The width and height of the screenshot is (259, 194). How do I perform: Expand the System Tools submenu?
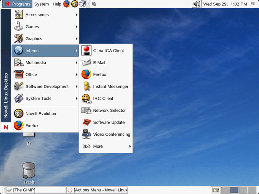coord(45,99)
